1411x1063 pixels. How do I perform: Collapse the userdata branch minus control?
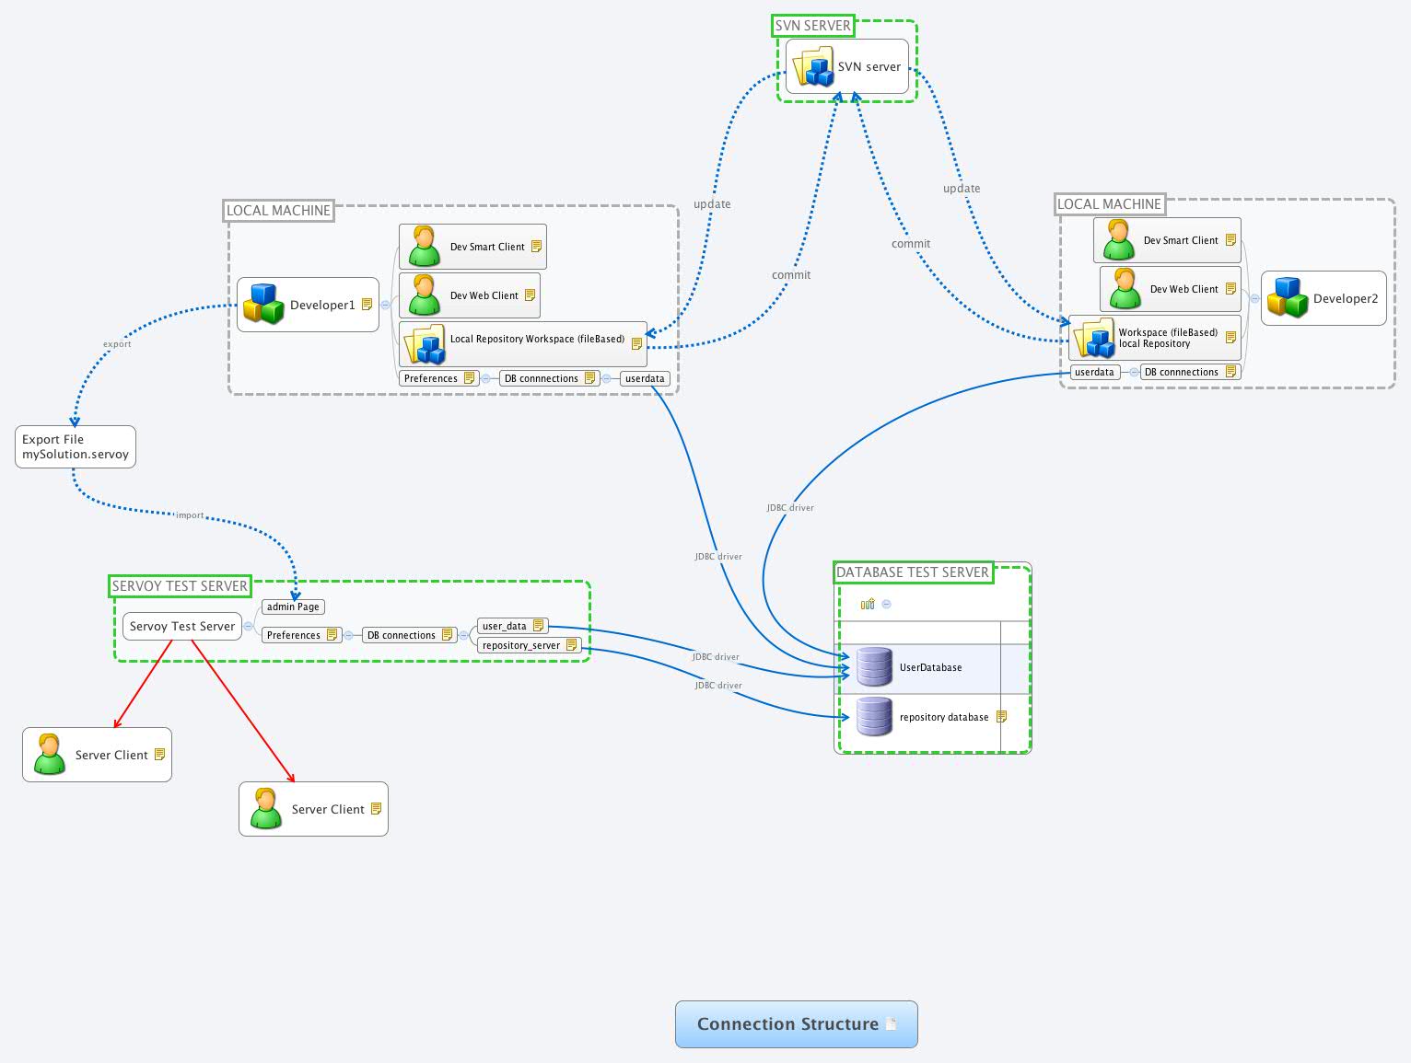[607, 378]
